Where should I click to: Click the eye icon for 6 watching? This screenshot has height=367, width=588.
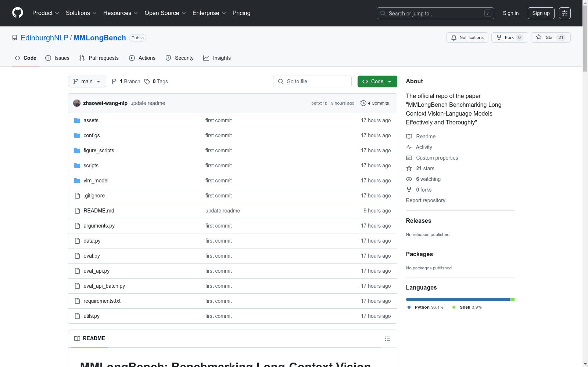pyautogui.click(x=409, y=179)
